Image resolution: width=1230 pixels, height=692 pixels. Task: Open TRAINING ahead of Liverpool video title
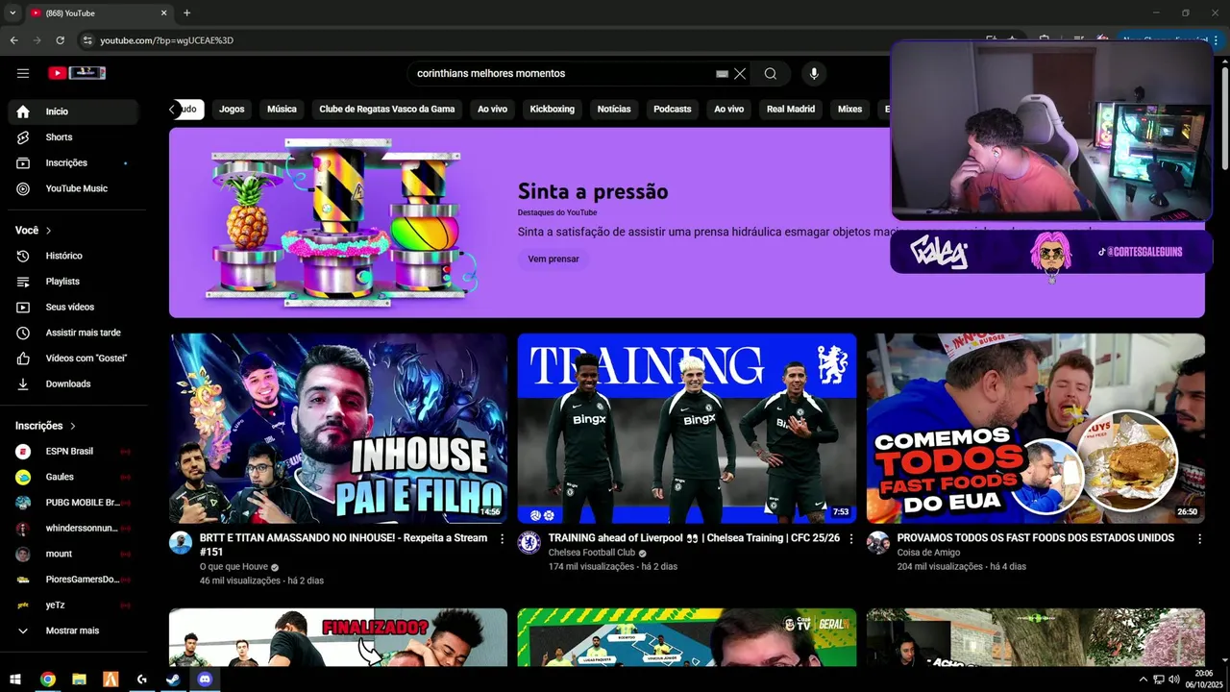pyautogui.click(x=694, y=538)
